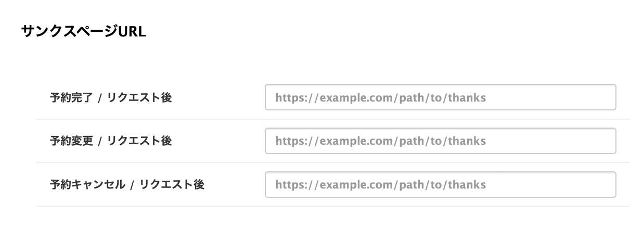643x226 pixels.
Task: Activate the input beside 予約完了 row
Action: pyautogui.click(x=440, y=97)
